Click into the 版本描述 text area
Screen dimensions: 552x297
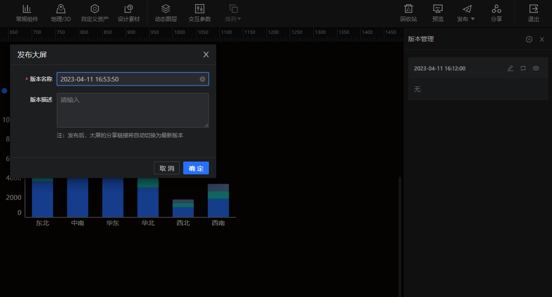click(x=132, y=110)
